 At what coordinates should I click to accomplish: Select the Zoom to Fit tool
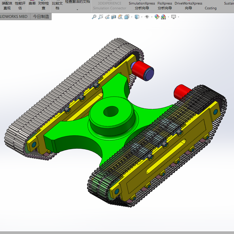click(x=94, y=17)
